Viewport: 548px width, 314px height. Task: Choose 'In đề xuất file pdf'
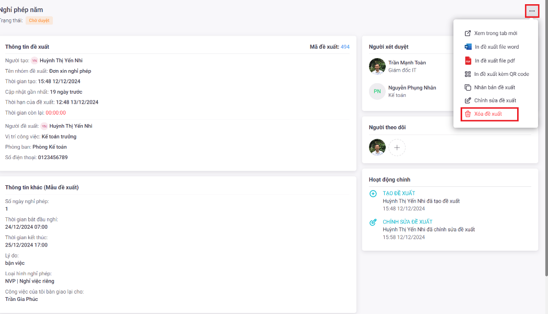coord(495,61)
